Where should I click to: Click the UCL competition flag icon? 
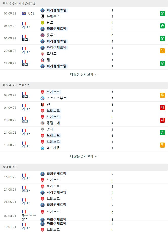click(x=24, y=13)
